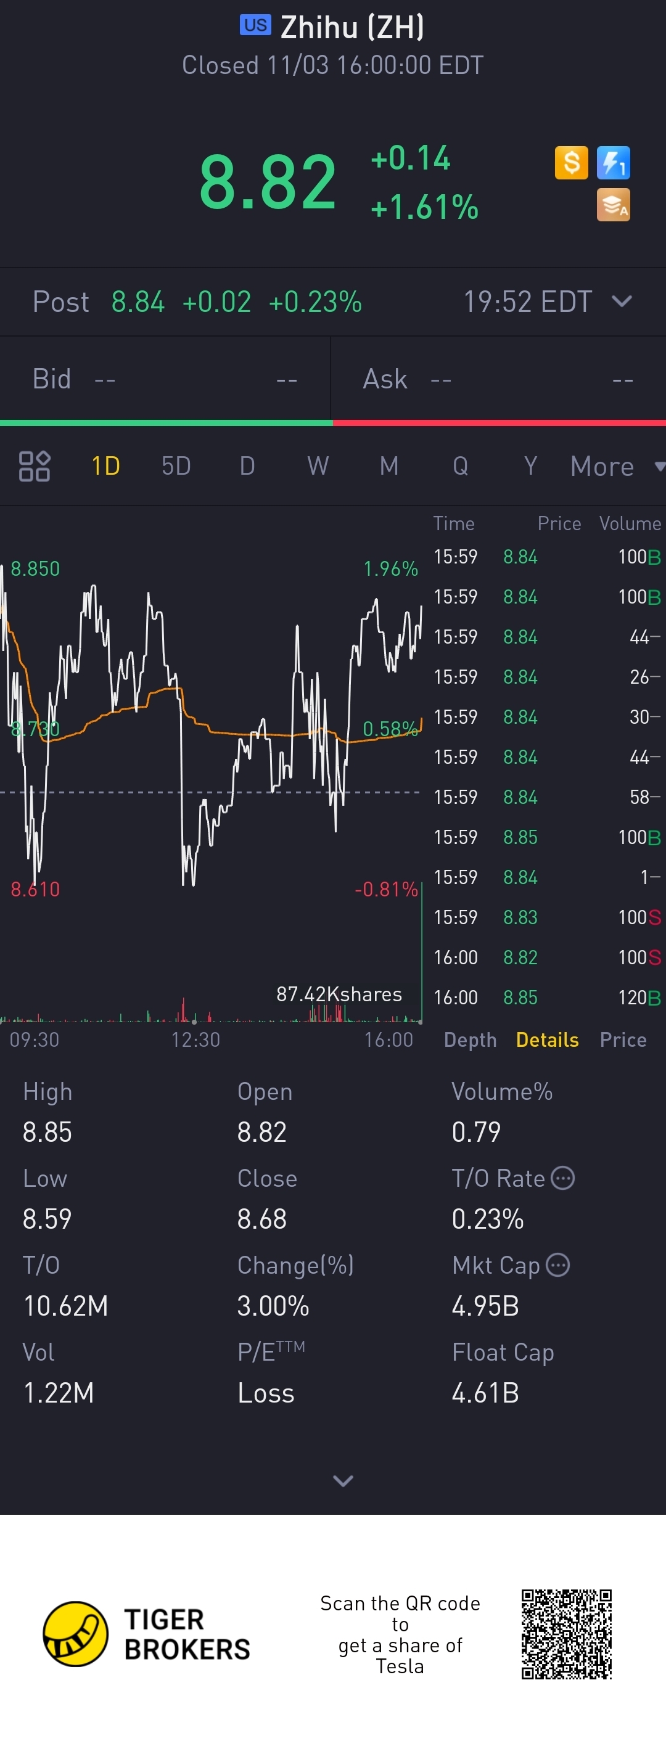
Task: Tap the 19:52 EDT timestamp
Action: click(x=528, y=301)
